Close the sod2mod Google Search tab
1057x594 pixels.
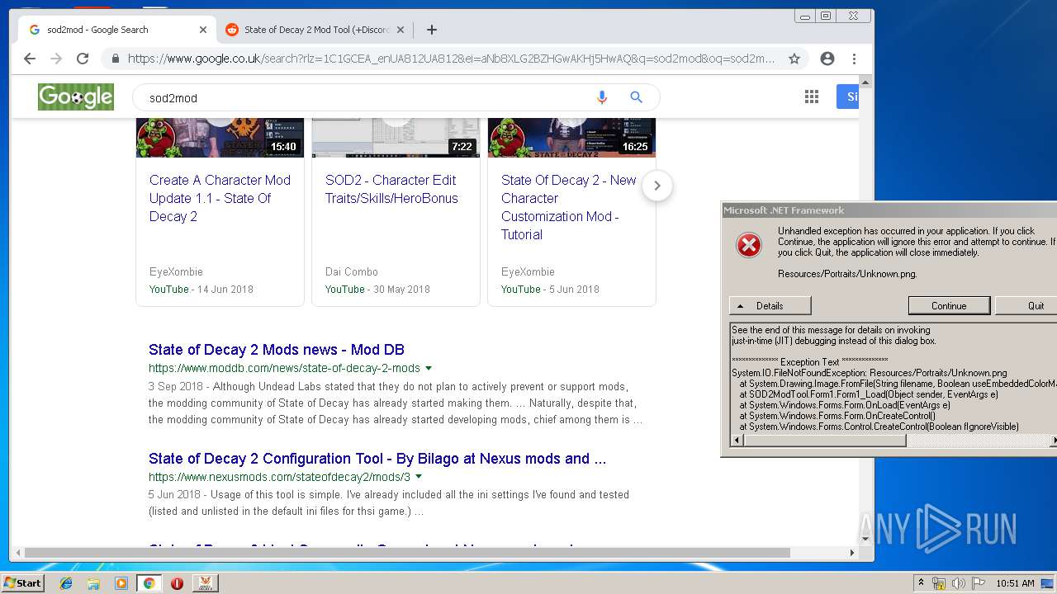tap(203, 30)
